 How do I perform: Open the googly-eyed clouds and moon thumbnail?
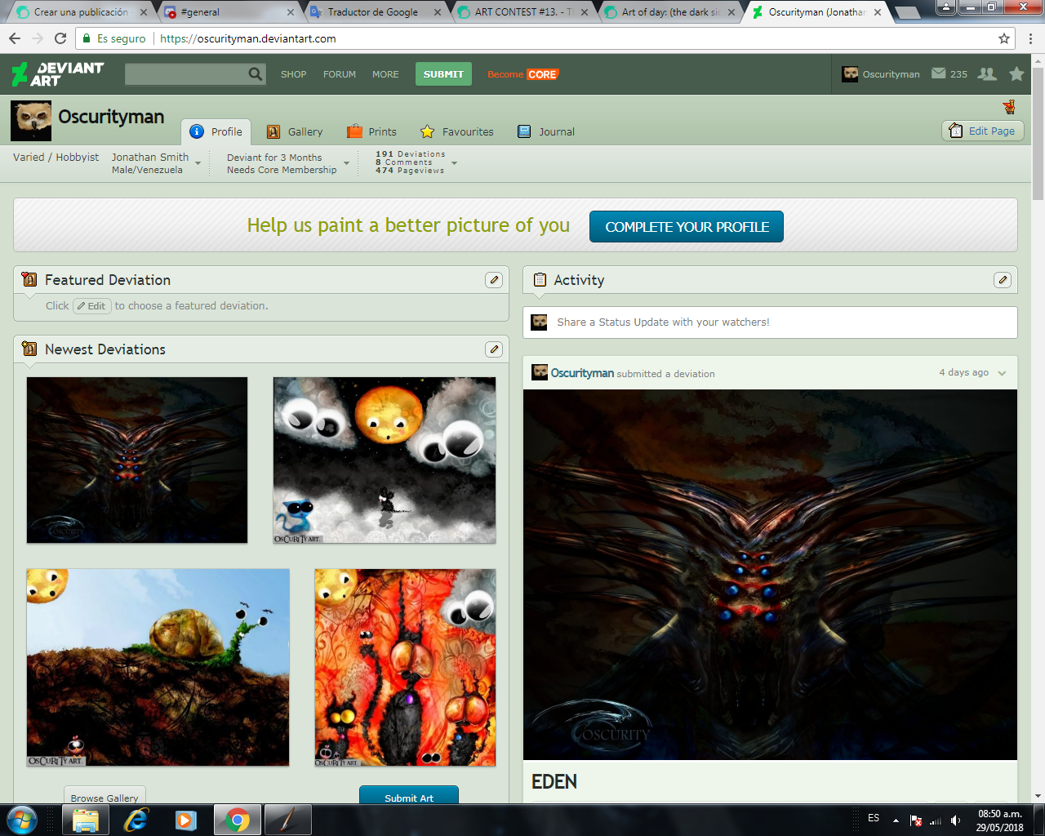click(x=385, y=460)
